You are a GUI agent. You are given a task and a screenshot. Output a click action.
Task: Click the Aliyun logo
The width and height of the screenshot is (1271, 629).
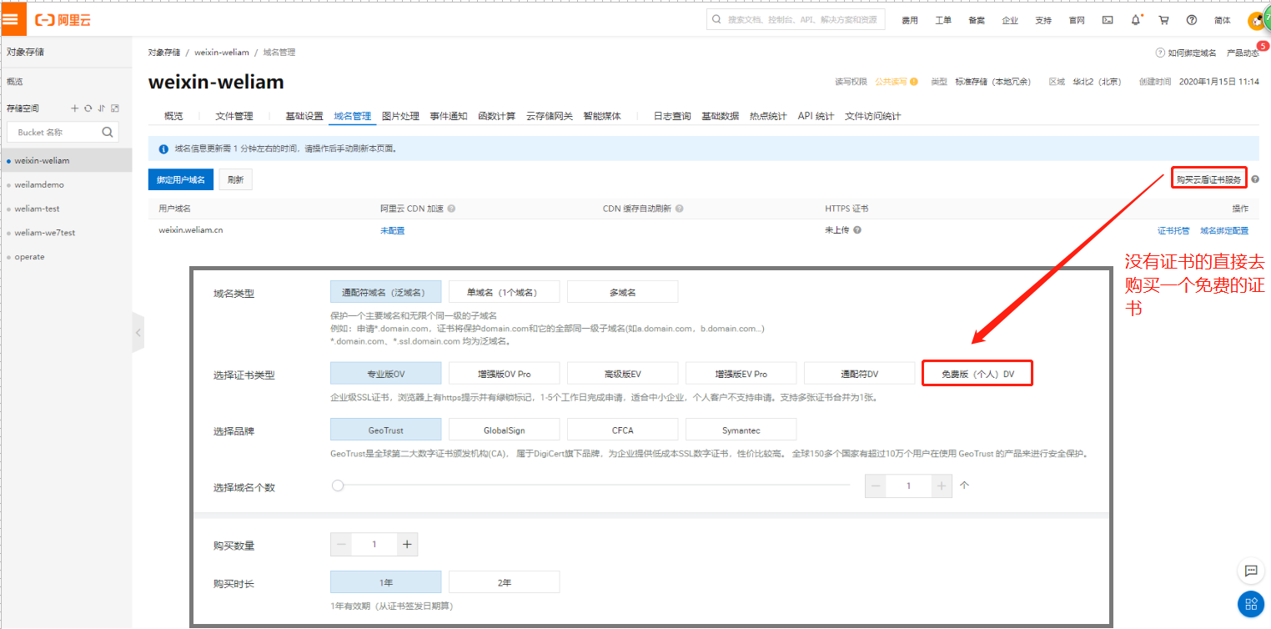pos(63,20)
